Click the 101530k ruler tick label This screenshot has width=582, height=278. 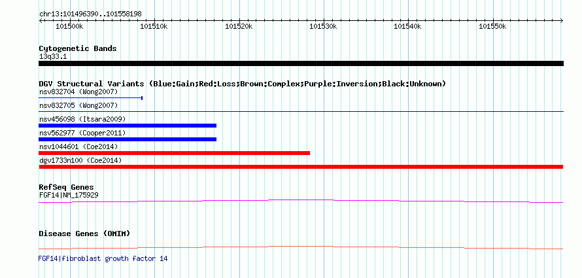coord(323,26)
